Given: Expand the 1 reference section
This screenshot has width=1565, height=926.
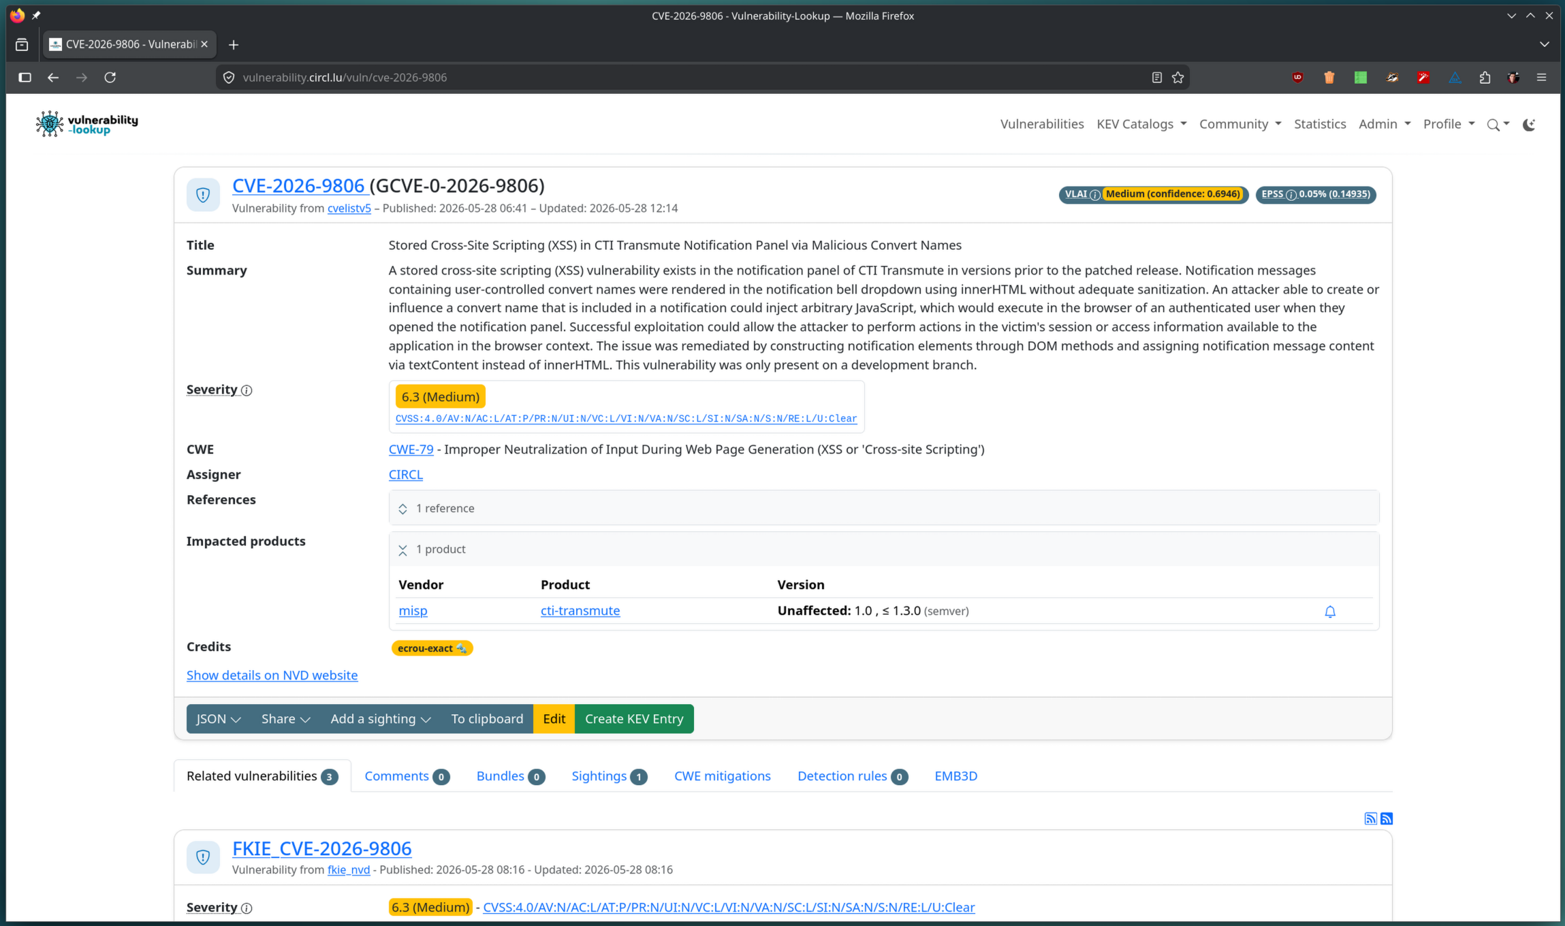Looking at the screenshot, I should coord(884,508).
